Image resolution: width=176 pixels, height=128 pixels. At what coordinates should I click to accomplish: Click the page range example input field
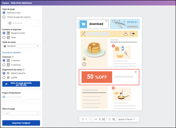point(23,101)
